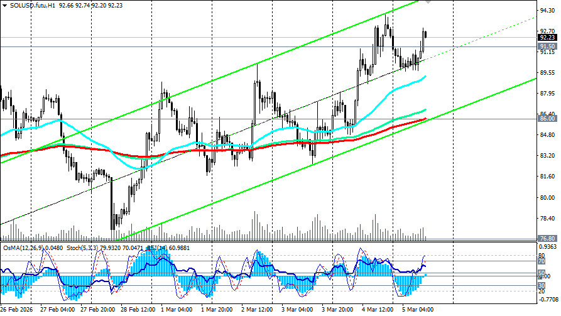The image size is (561, 316).
Task: Select the current price label 92.23
Action: click(547, 38)
